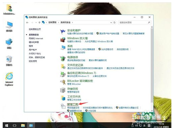The image size is (172, 128).
Task: Open BitLocker 驱动器加密 heading link
Action: pos(80,81)
